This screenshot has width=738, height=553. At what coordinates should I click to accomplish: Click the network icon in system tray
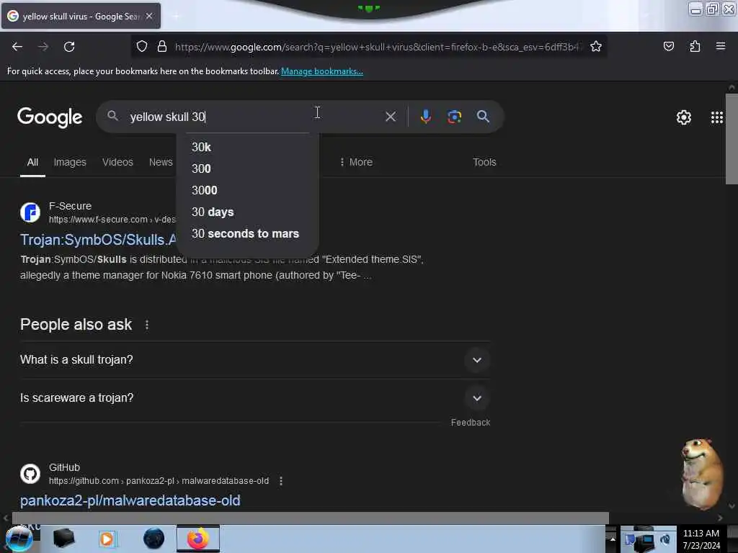click(x=646, y=541)
